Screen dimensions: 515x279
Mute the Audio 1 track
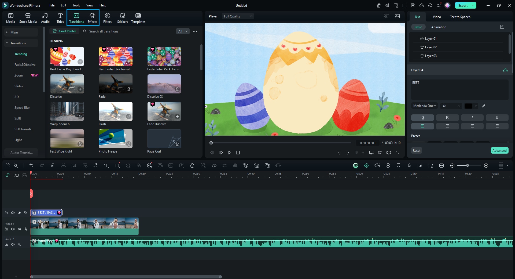(13, 244)
